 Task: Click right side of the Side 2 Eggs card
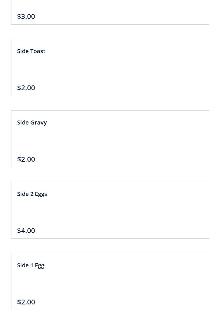[182, 210]
